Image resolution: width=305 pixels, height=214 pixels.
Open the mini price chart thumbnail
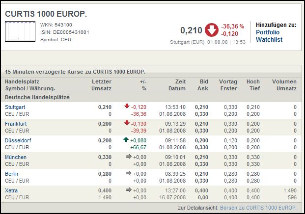[20, 31]
